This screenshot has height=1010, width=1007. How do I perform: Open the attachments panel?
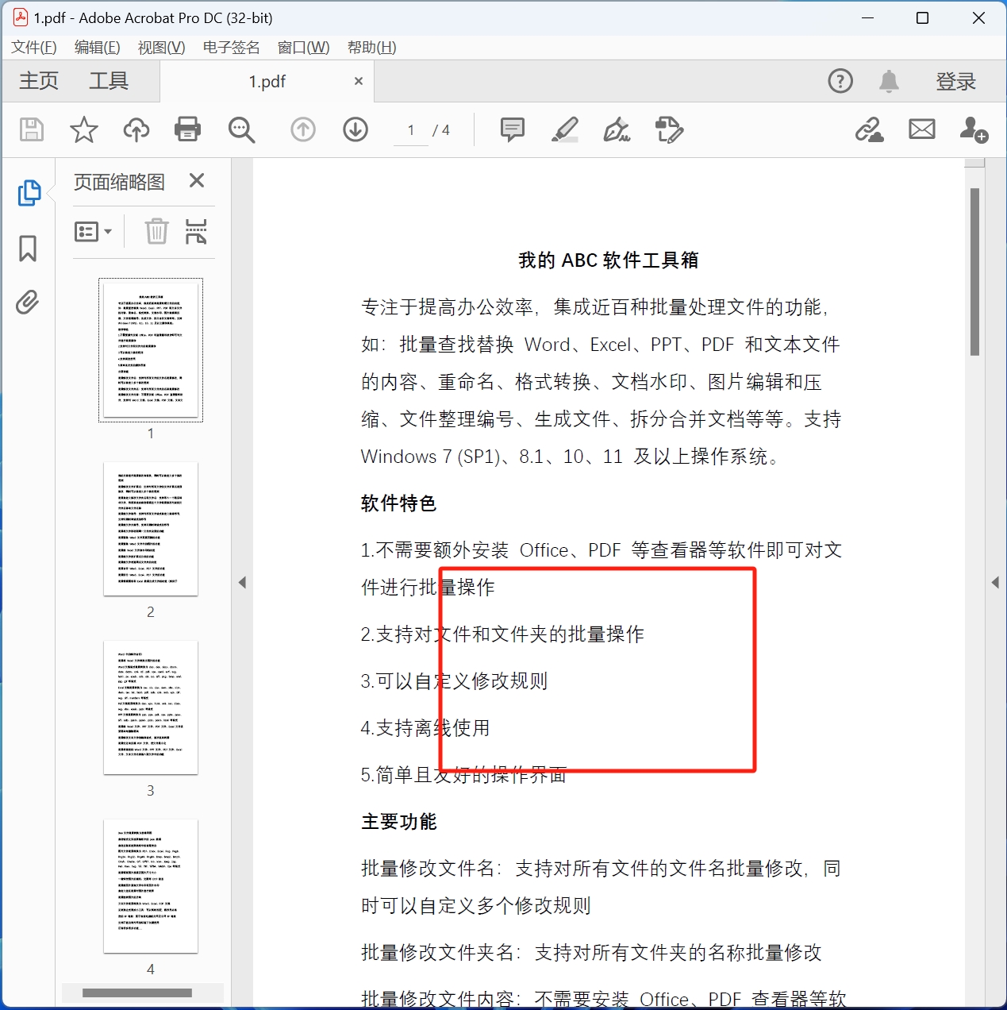tap(28, 303)
